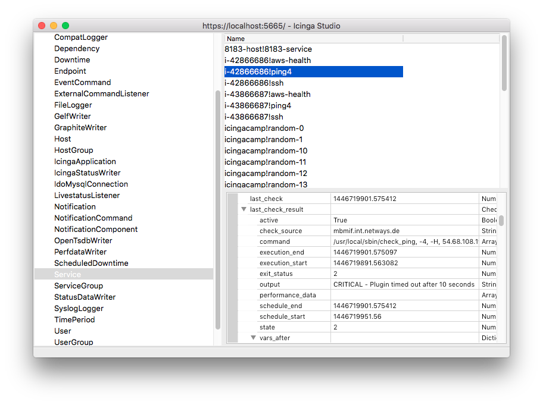Select GelfWriter in the list
The height and width of the screenshot is (405, 543).
click(73, 116)
